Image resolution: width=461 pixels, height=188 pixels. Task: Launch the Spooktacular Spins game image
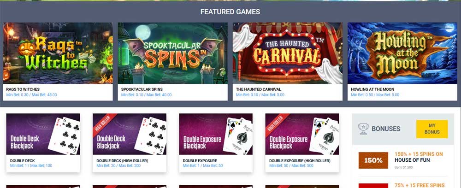point(172,53)
